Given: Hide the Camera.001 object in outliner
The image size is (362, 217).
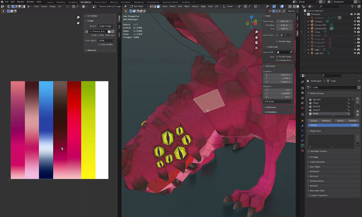Looking at the screenshot, I should [x=355, y=25].
